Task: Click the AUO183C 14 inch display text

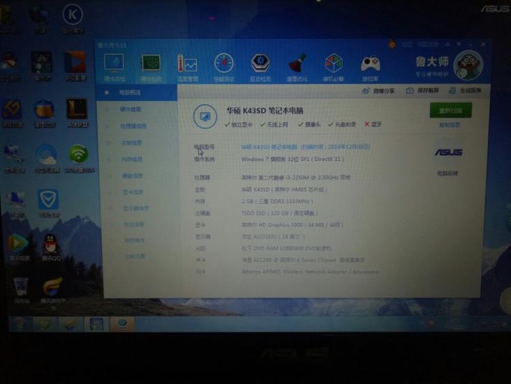Action: tap(273, 237)
